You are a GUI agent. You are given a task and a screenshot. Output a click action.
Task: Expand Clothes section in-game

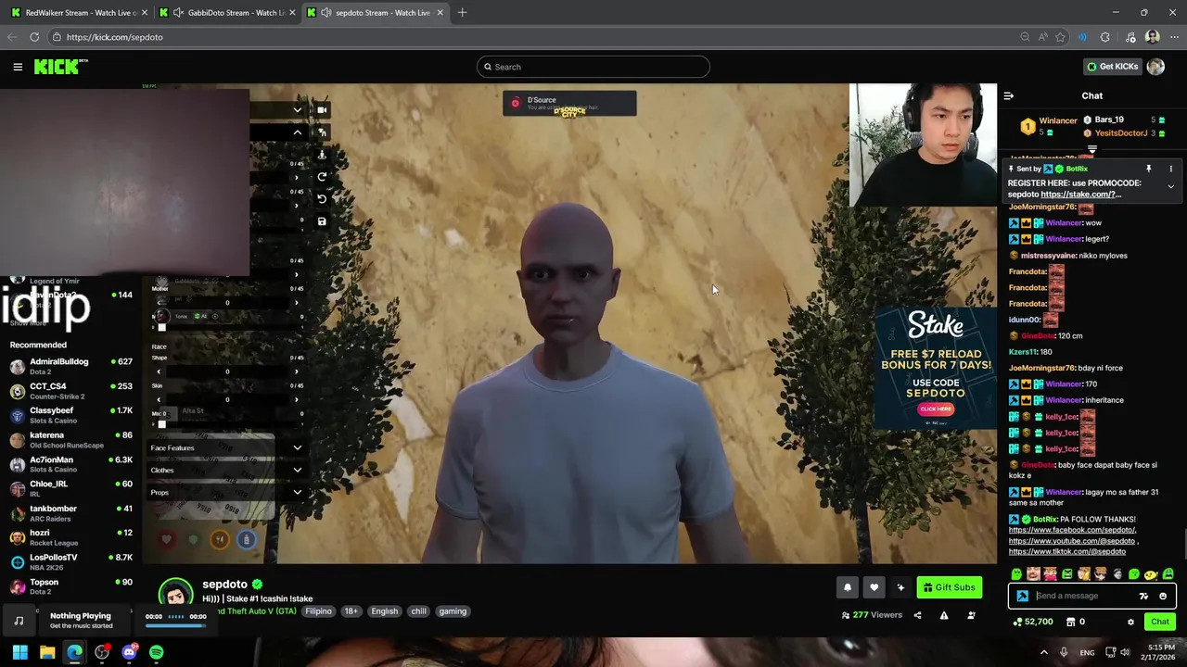pos(226,470)
